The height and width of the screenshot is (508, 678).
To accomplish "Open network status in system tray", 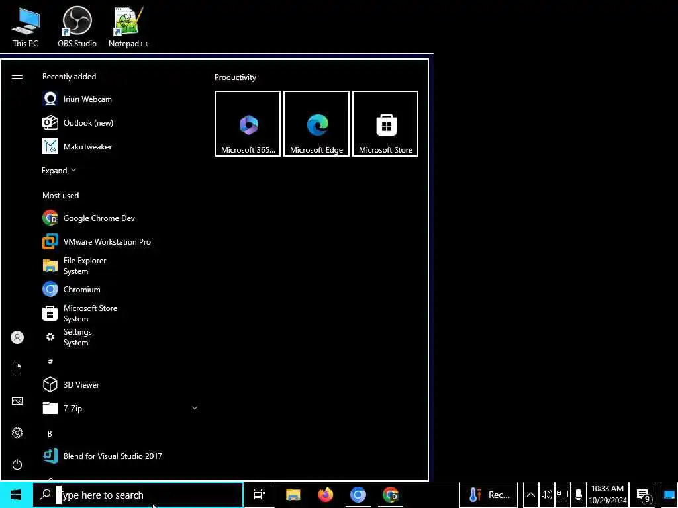I will click(563, 495).
